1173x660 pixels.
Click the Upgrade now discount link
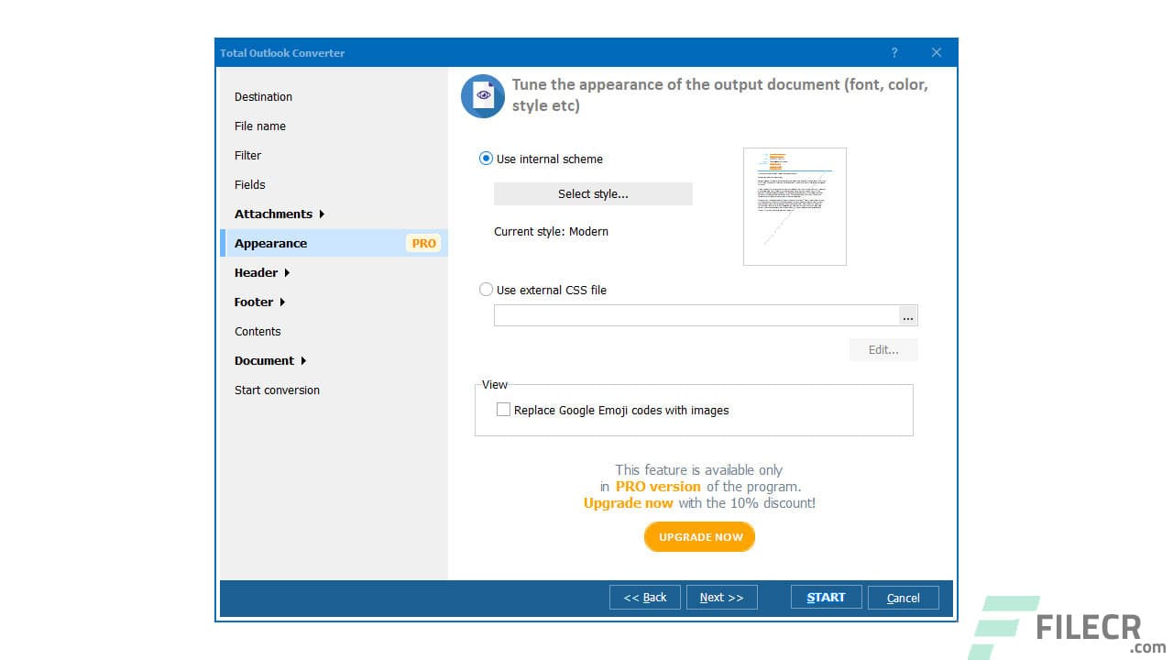628,502
